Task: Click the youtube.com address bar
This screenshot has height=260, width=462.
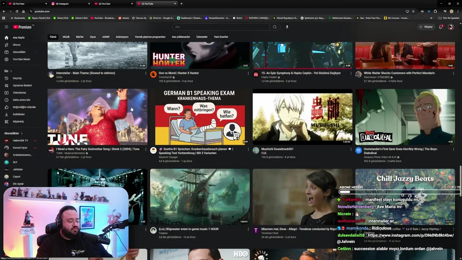Action: point(217,11)
